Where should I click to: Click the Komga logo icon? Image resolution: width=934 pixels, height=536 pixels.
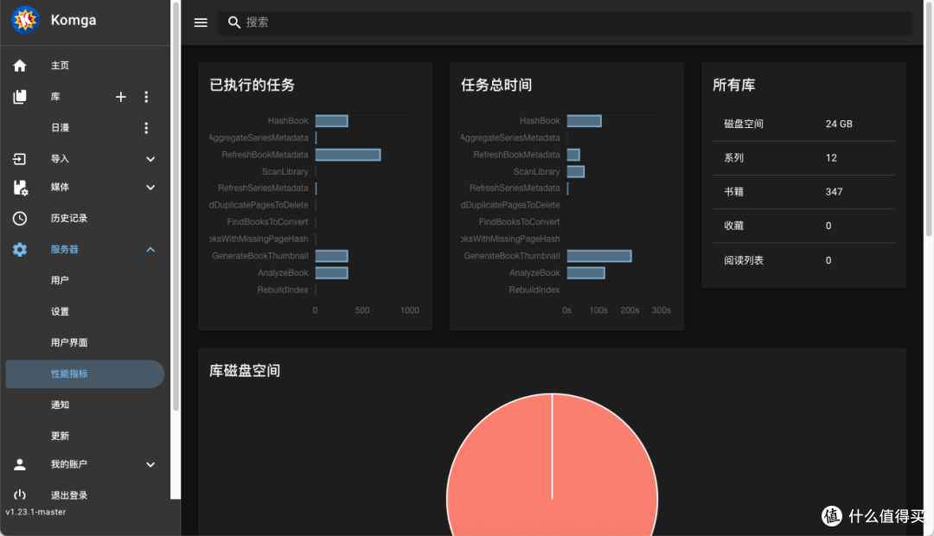tap(25, 20)
